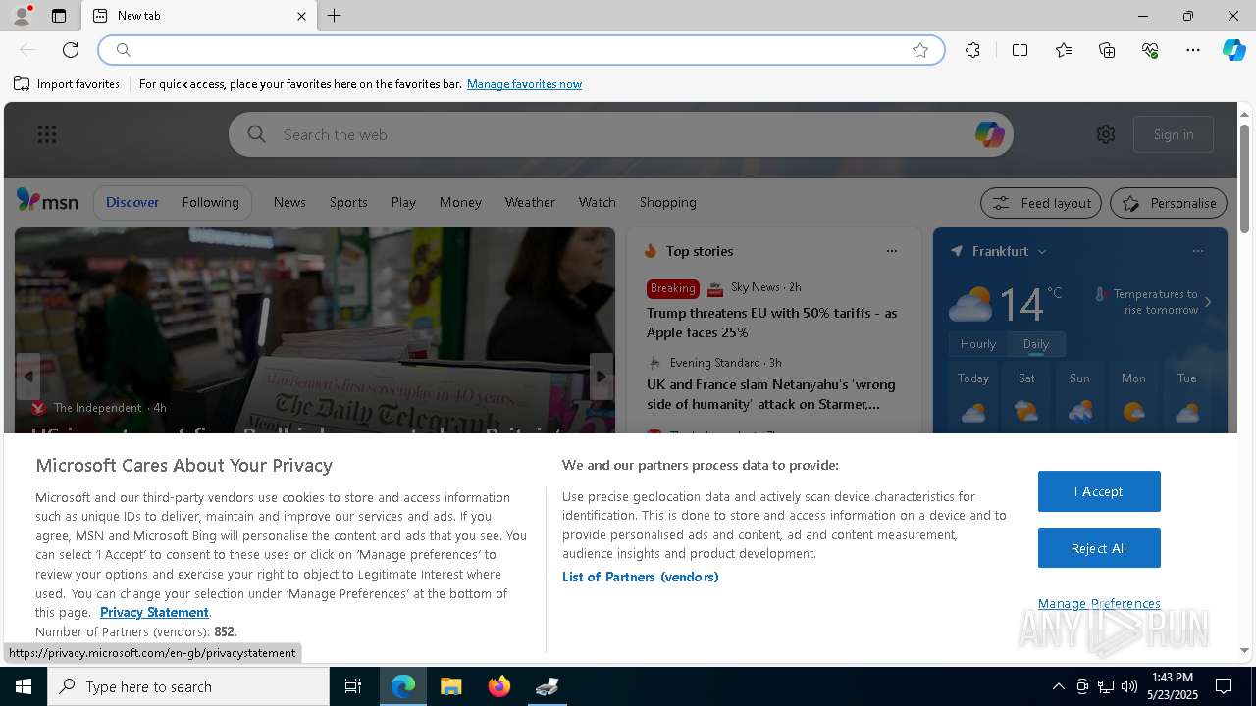Switch weather to Hourly view
Image resolution: width=1256 pixels, height=706 pixels.
pyautogui.click(x=978, y=344)
